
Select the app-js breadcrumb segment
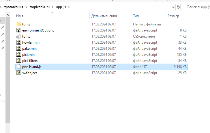pos(61,7)
